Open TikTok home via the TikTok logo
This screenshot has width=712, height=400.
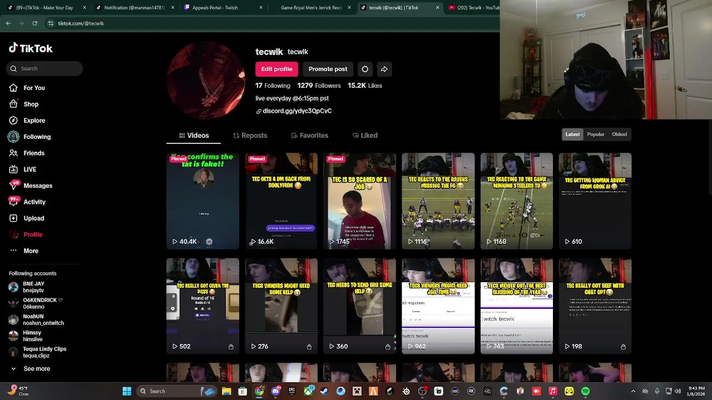click(x=31, y=48)
